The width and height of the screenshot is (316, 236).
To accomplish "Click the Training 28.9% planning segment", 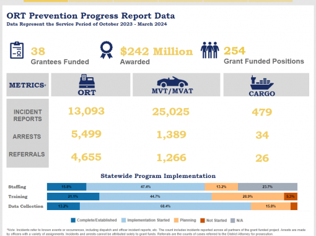I will click(x=248, y=196).
